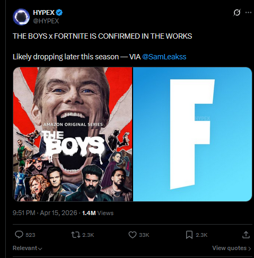The image size is (254, 258).
Task: Click the 1.4M Views count
Action: [98, 213]
